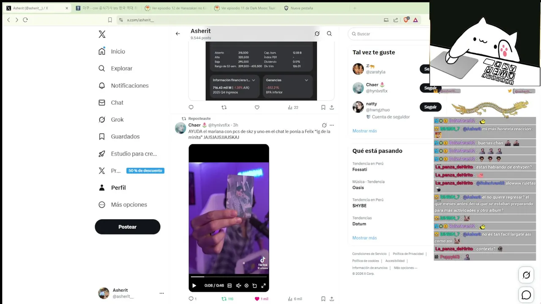Open Notificaciones in the sidebar
The image size is (541, 304).
click(123, 85)
